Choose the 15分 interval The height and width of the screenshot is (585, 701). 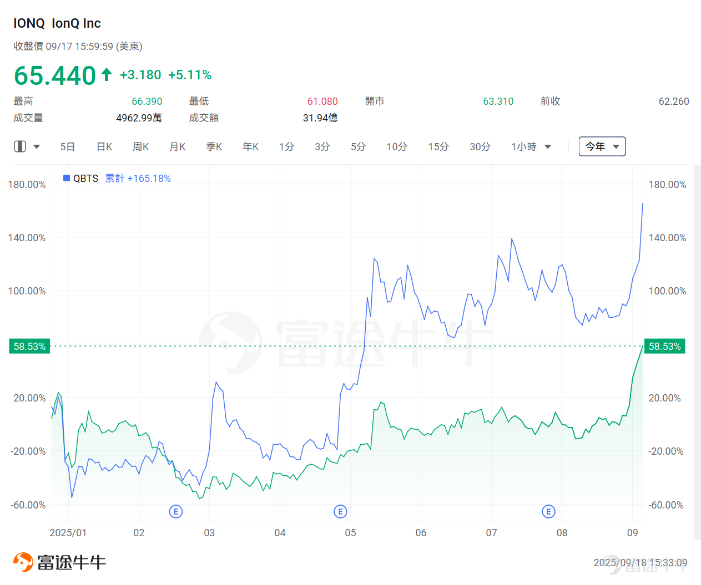438,146
